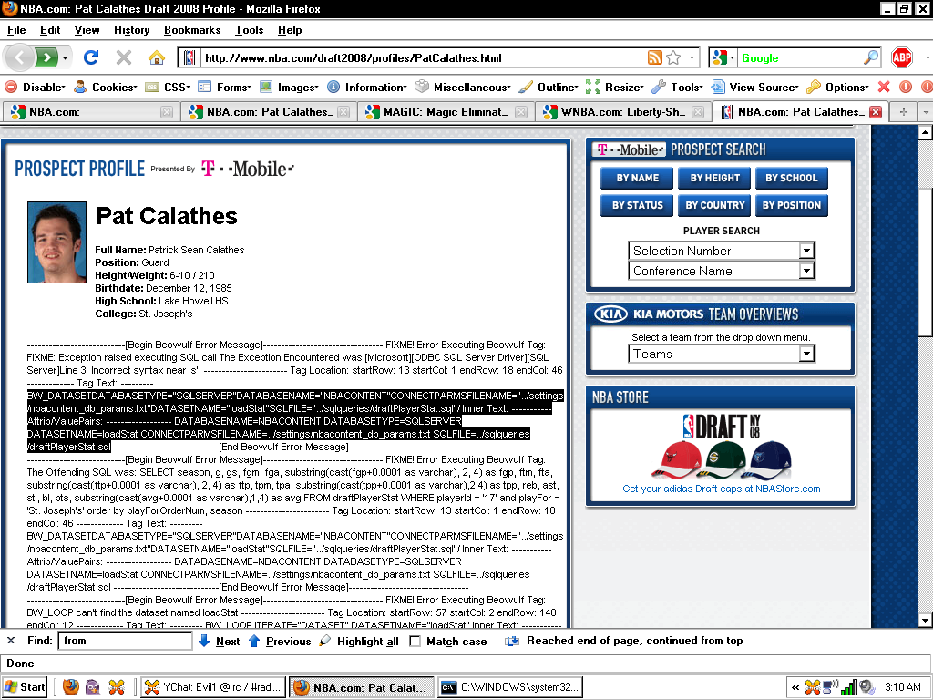Go forward with the green Forward arrow
This screenshot has height=700, width=933.
pos(46,57)
